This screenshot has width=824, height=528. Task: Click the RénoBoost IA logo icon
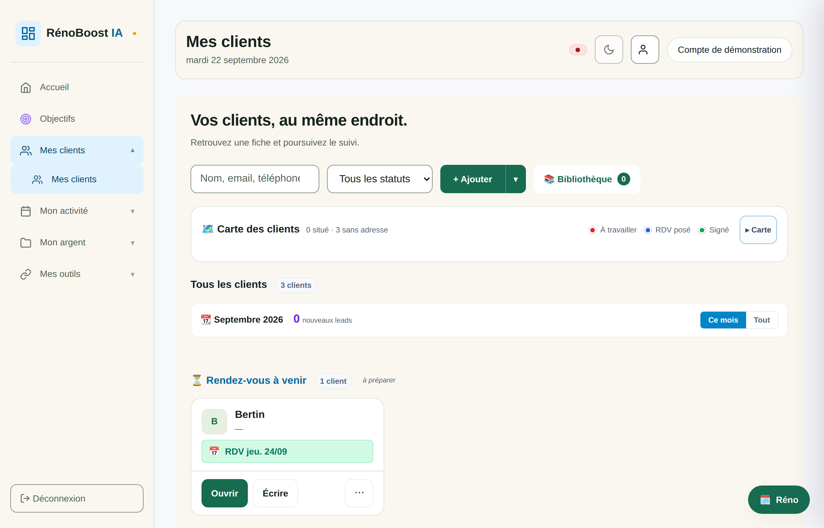pyautogui.click(x=28, y=33)
